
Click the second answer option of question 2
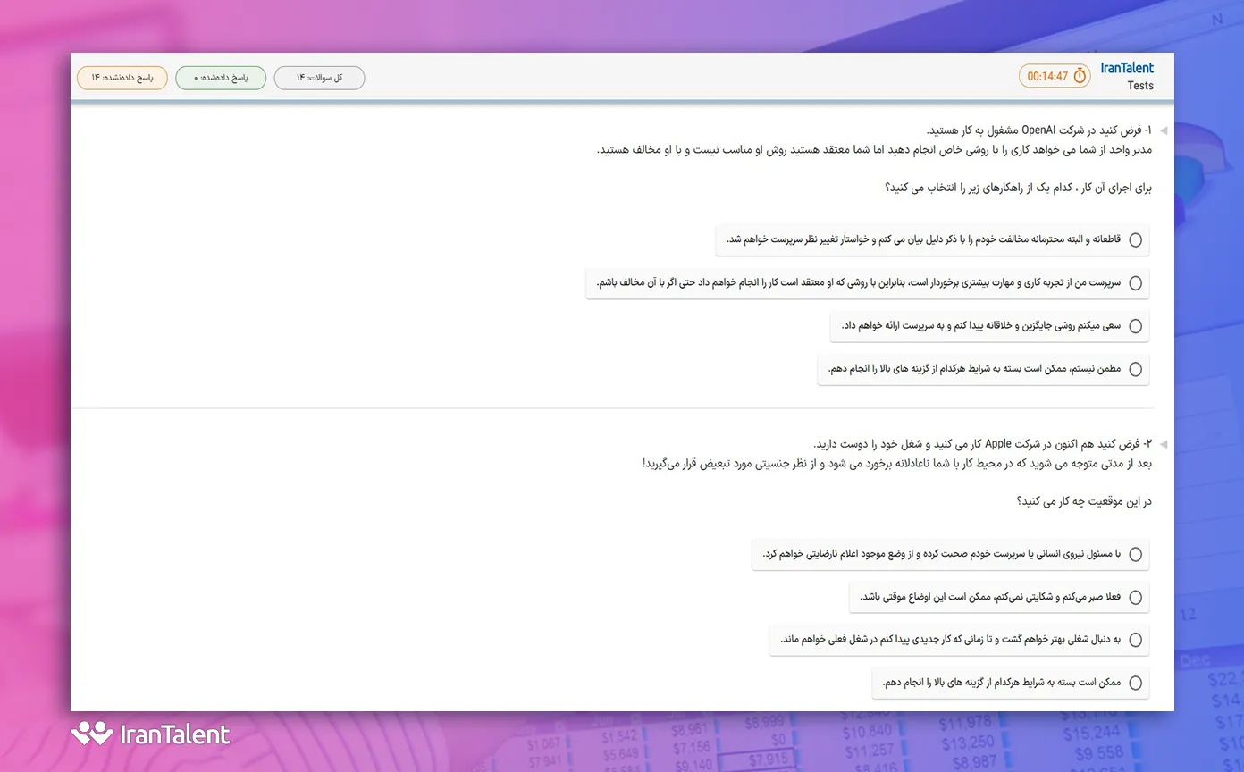tap(1135, 597)
